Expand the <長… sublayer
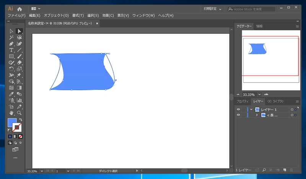 (x=257, y=115)
